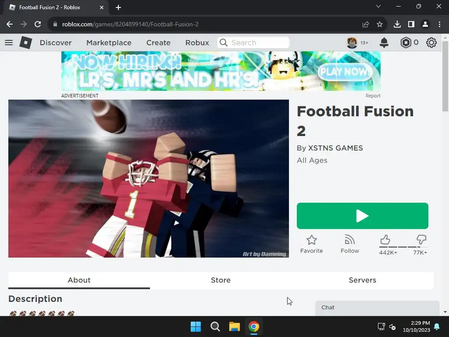The height and width of the screenshot is (337, 449).
Task: Open the Discover page
Action: [x=56, y=43]
